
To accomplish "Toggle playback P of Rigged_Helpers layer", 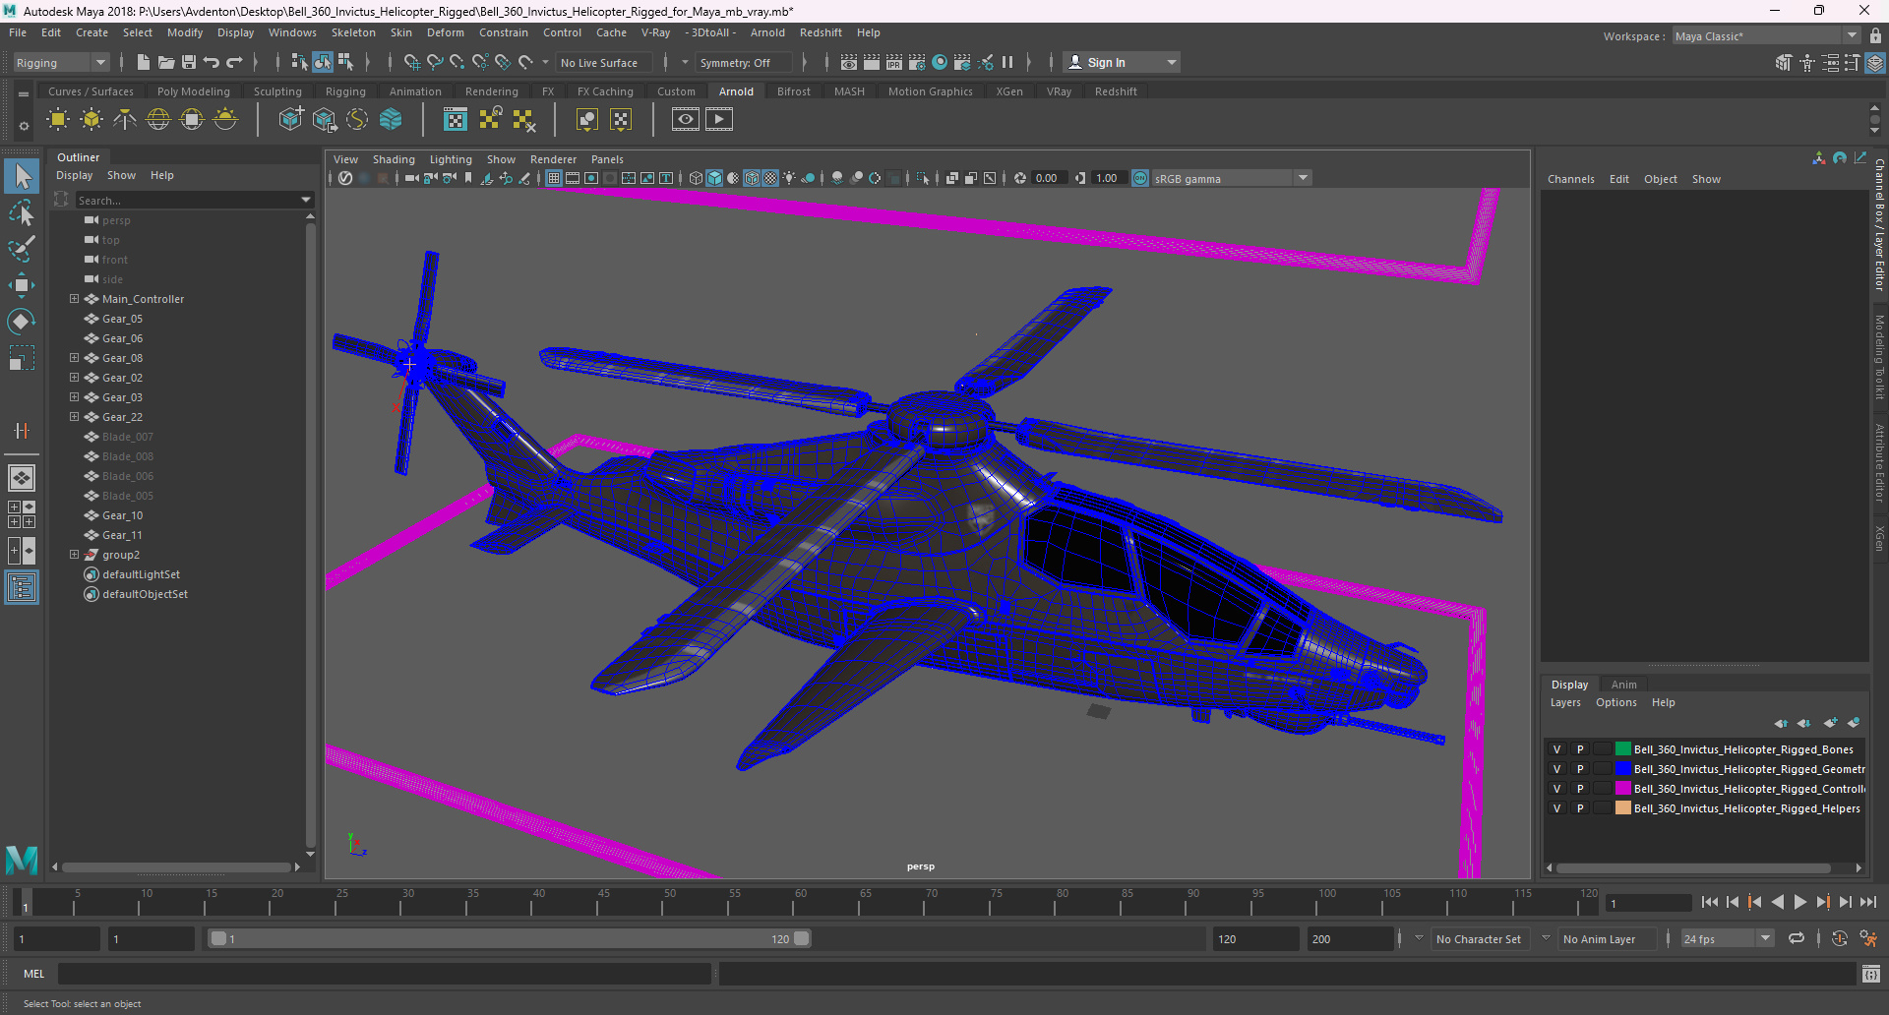I will tap(1580, 808).
